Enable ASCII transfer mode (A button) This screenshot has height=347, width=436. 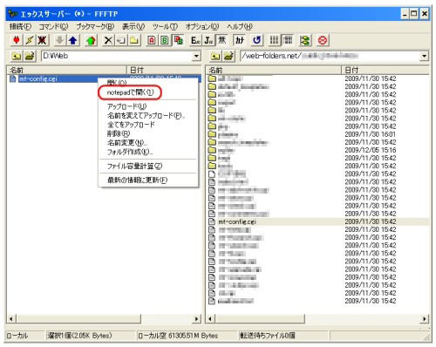coord(152,40)
